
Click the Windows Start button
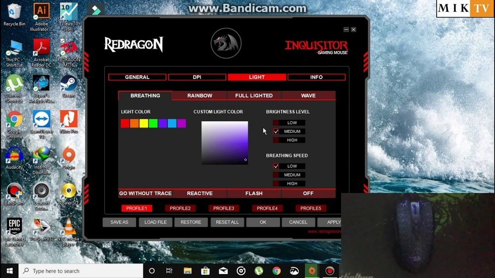tap(9, 271)
